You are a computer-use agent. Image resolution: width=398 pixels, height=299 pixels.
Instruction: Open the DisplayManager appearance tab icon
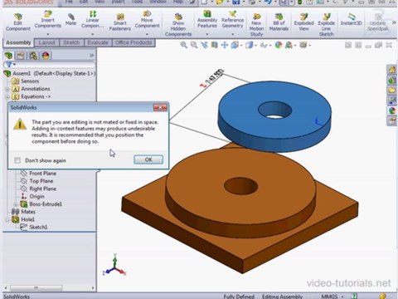tap(46, 56)
